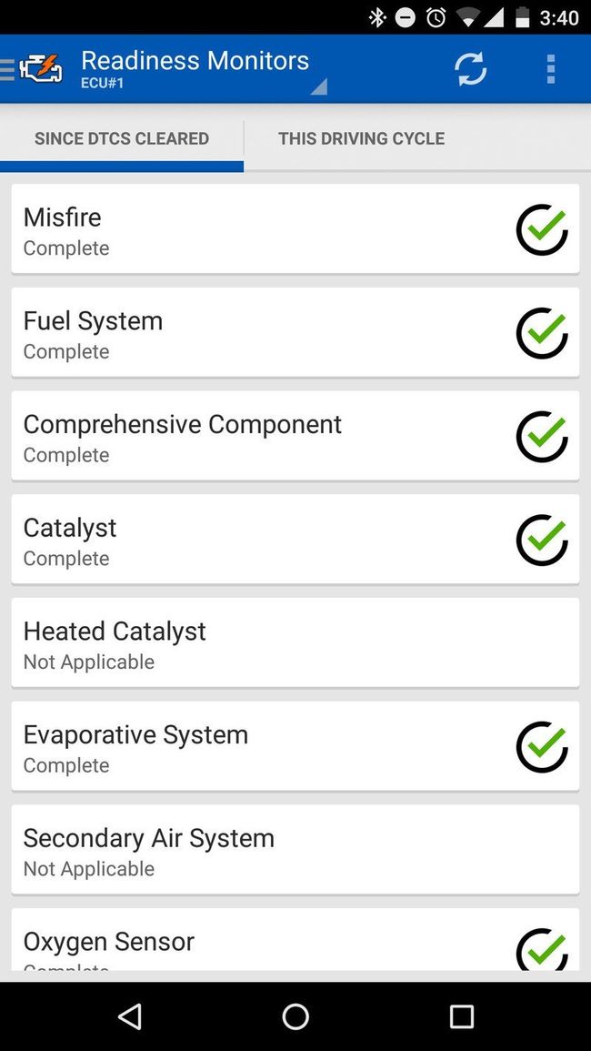The height and width of the screenshot is (1051, 591).
Task: Tap the green checkmark beside Misfire
Action: [x=542, y=229]
